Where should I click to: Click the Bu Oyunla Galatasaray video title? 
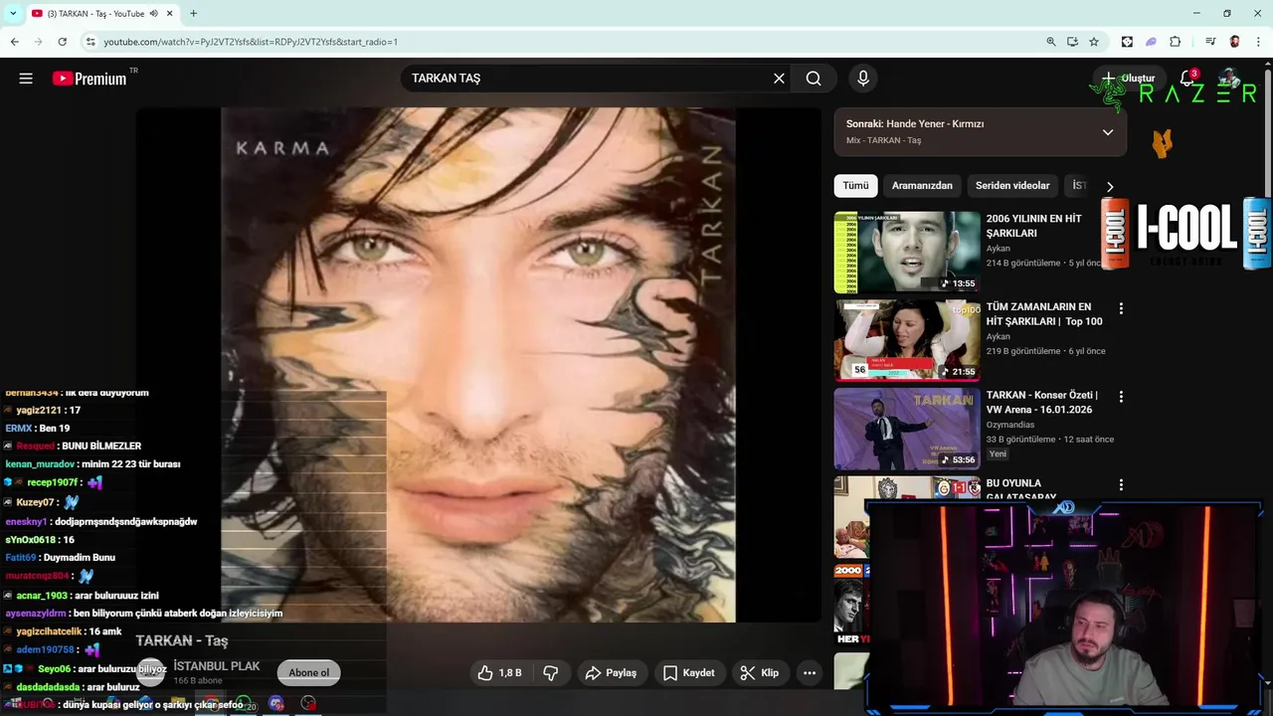pyautogui.click(x=1021, y=490)
